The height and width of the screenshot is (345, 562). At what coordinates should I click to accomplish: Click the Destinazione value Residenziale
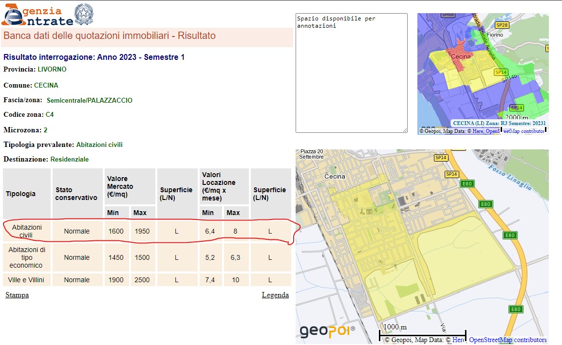pos(70,160)
